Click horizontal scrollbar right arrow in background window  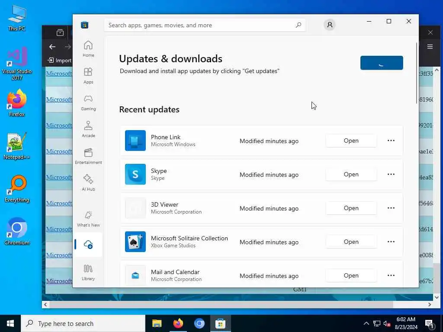430,305
